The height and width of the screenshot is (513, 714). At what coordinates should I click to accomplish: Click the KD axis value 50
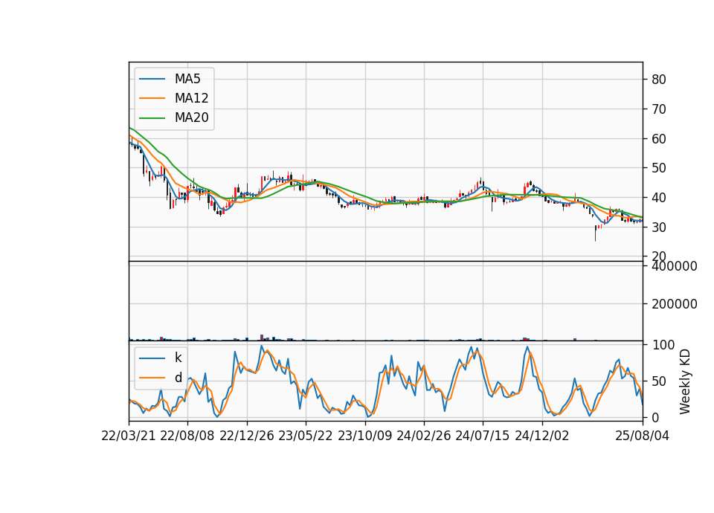[659, 381]
